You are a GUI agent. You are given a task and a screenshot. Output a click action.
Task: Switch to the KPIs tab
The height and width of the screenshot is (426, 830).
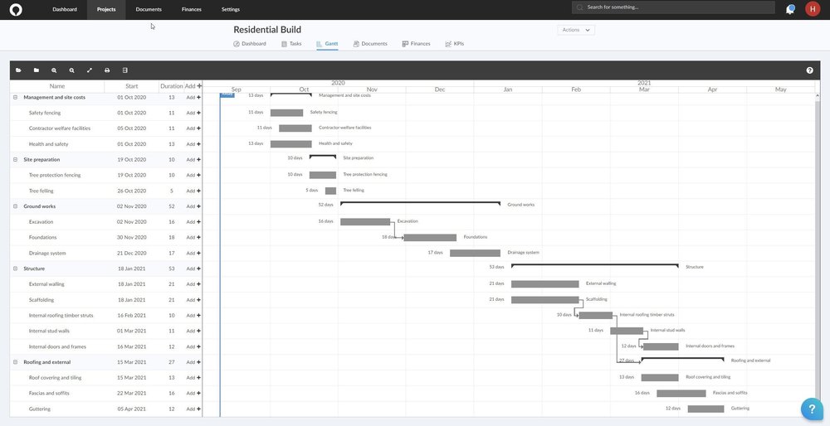pyautogui.click(x=455, y=44)
